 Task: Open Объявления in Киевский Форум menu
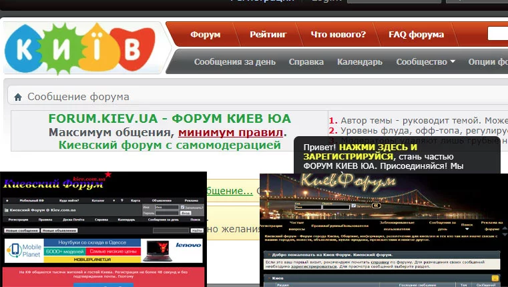[162, 200]
